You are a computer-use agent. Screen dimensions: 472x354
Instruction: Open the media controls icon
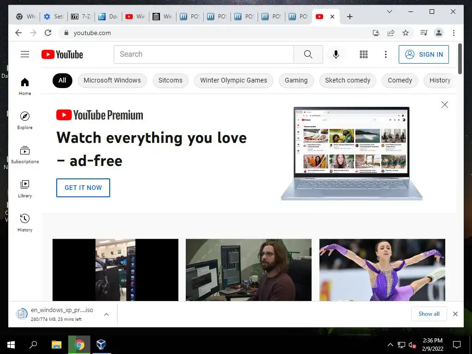tap(424, 33)
